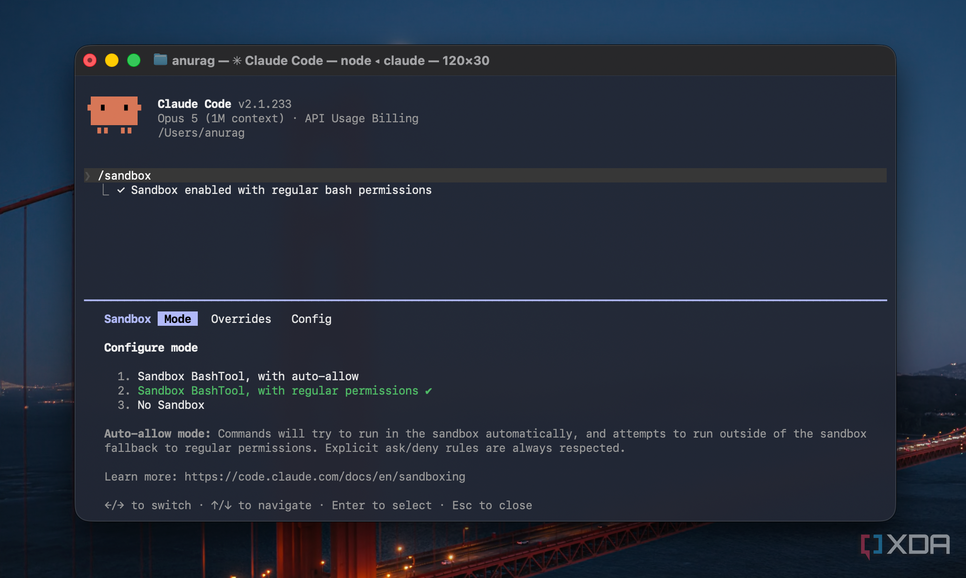966x578 pixels.
Task: Click the folder icon in the title bar
Action: [x=160, y=60]
